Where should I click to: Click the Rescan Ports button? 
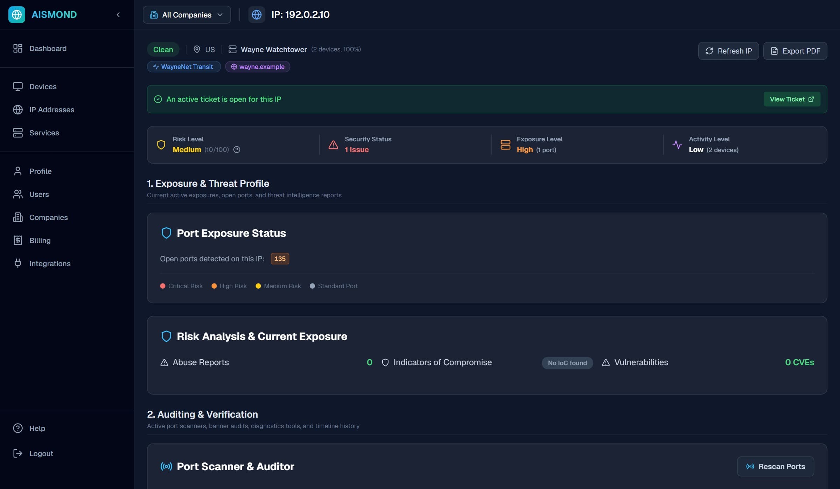(776, 466)
